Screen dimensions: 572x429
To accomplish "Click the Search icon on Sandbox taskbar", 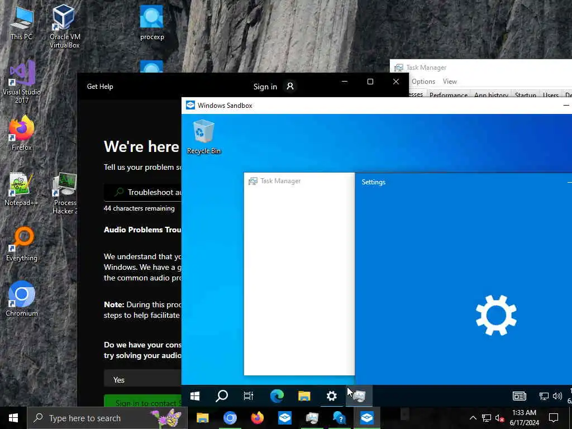I will tap(222, 396).
